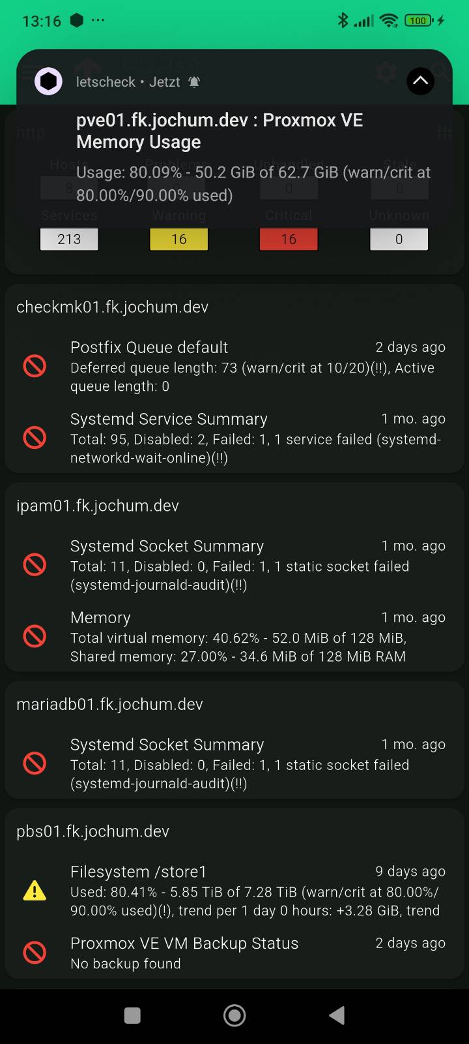Collapse the letscheck notification with the chevron
This screenshot has height=1044, width=469.
[420, 81]
